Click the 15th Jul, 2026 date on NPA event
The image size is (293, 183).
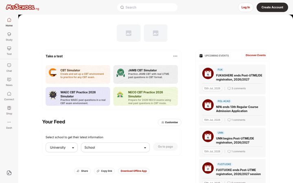tap(212, 120)
